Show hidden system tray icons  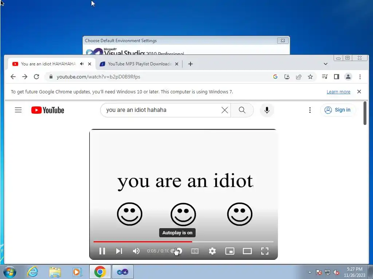pos(310,272)
